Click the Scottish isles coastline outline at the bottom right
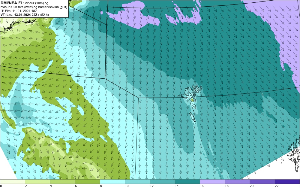Screen dimensions: 300x188 tap(294, 154)
